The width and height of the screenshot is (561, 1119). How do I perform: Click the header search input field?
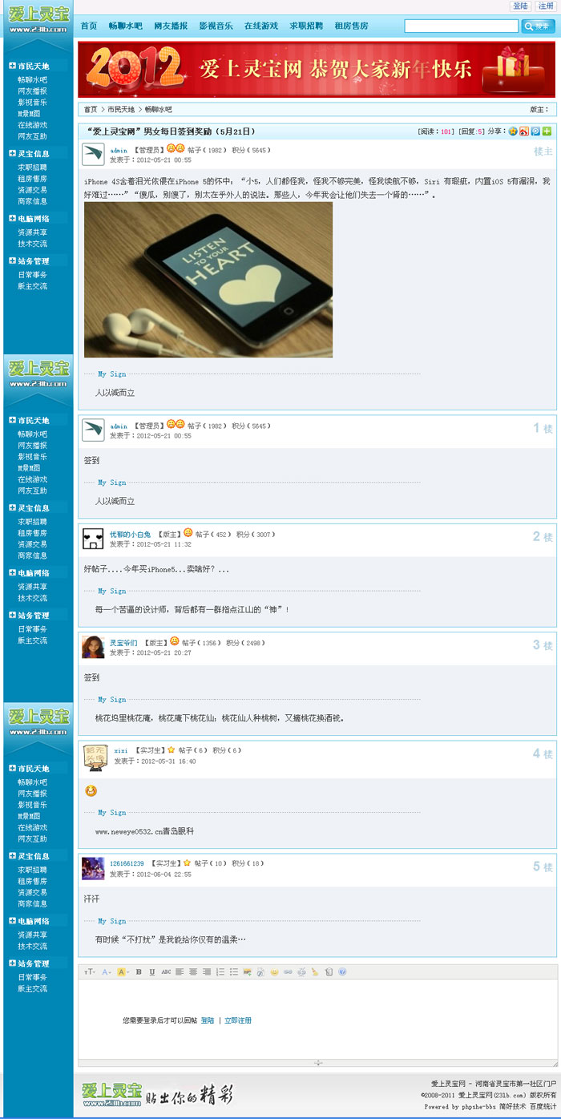(461, 26)
